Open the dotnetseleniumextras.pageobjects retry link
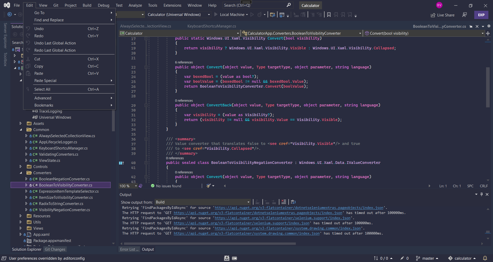 [x=299, y=208]
